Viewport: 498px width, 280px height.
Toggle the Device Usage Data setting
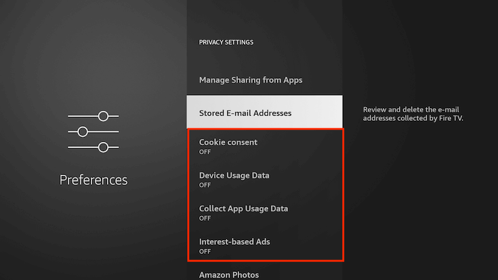[x=265, y=180]
